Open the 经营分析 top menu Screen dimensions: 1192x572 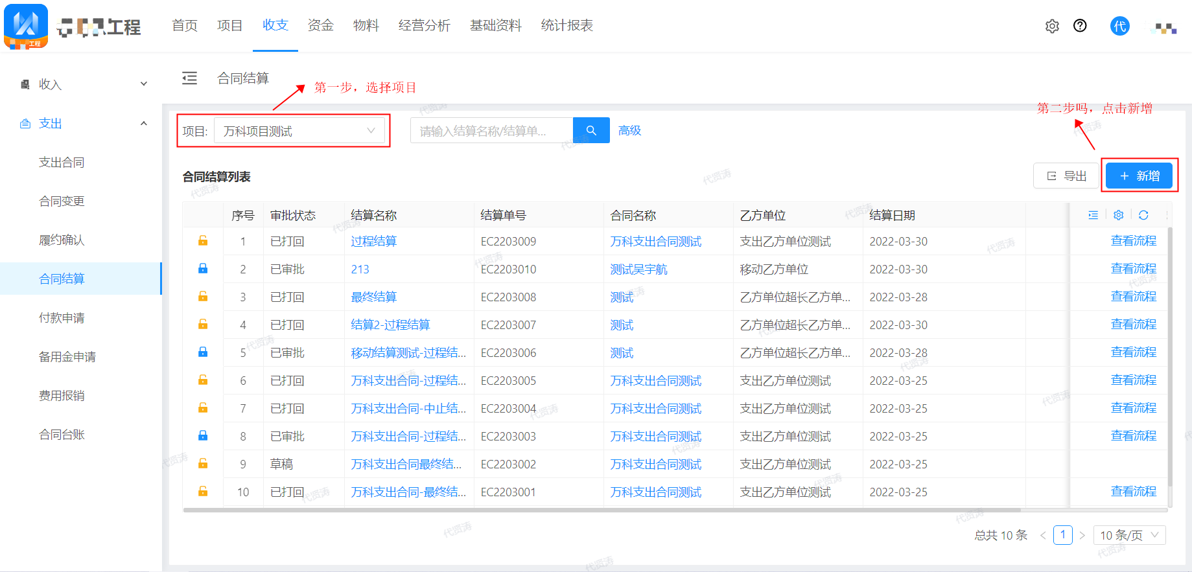[x=425, y=25]
